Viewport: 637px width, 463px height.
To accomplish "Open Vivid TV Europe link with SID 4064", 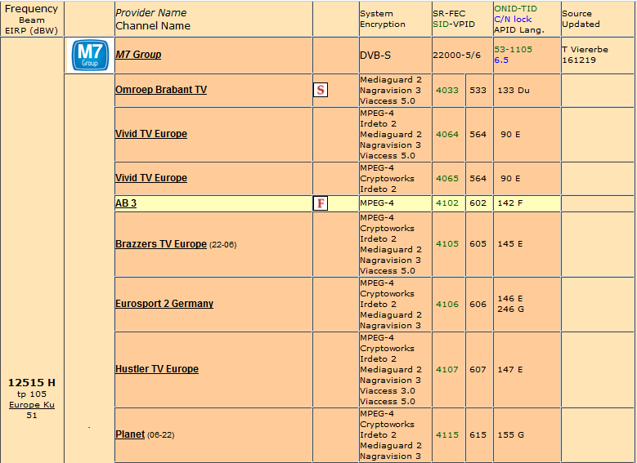I will coord(151,134).
